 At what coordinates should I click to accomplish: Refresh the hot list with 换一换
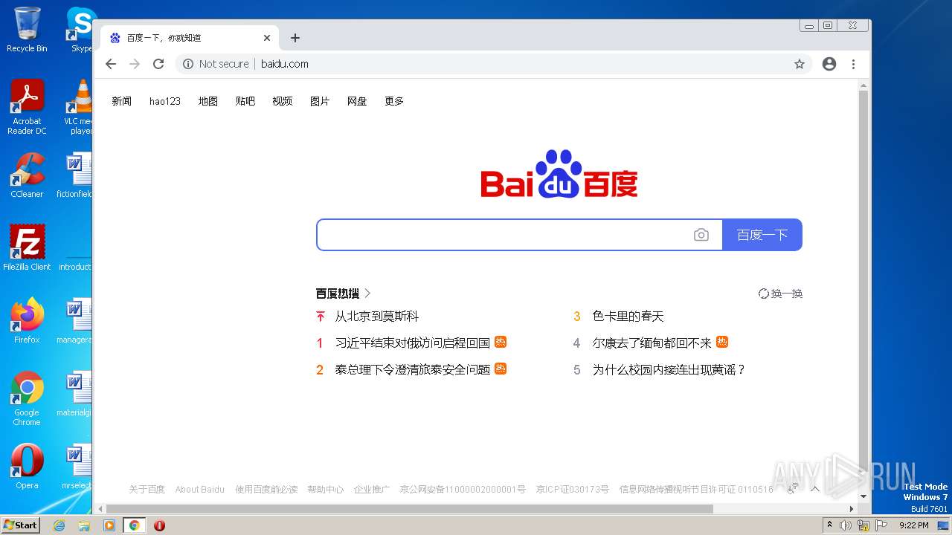(x=780, y=294)
